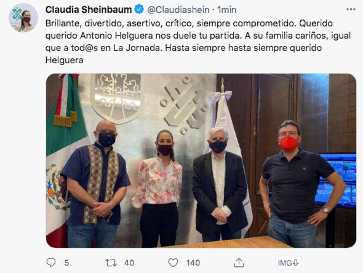Like the tweet with the heart icon
This screenshot has height=273, width=363.
173,263
